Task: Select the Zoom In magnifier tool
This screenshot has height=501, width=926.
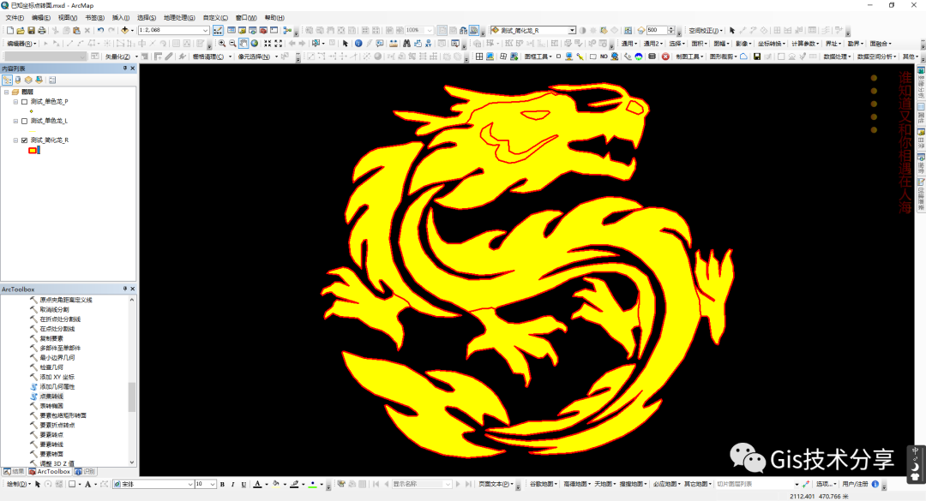Action: 222,44
